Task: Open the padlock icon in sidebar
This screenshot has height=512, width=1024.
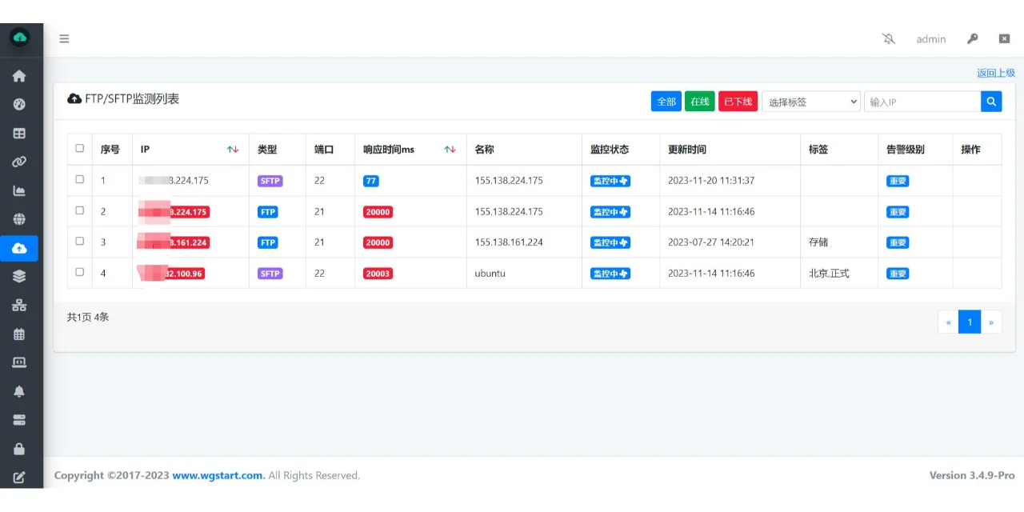Action: 19,449
